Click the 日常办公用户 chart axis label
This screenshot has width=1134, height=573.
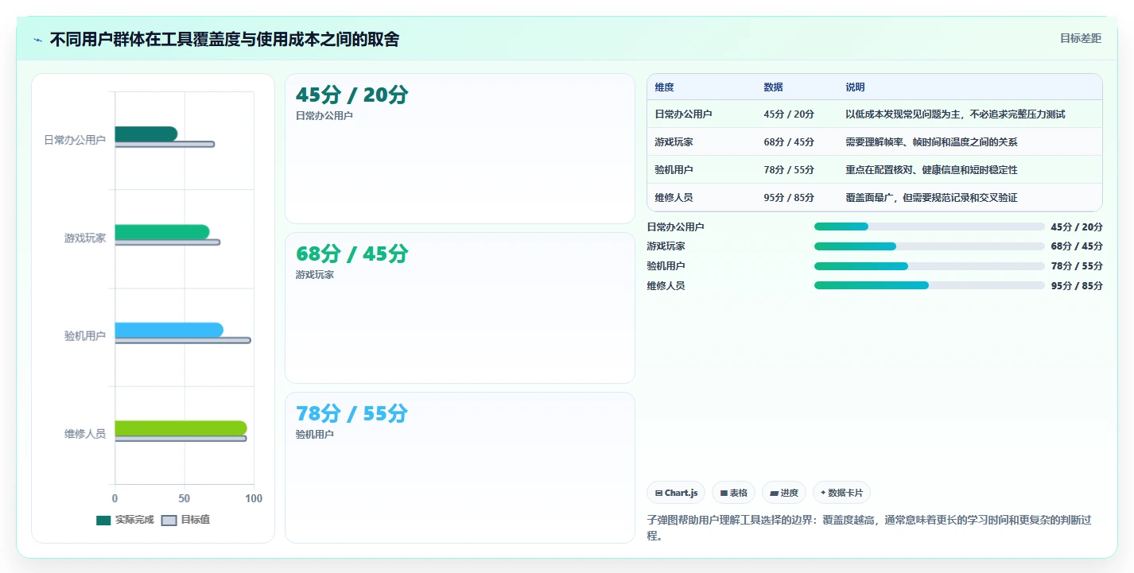pyautogui.click(x=75, y=140)
